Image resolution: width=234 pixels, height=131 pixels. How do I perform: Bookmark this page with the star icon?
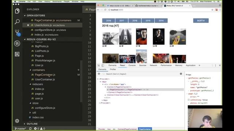pyautogui.click(x=212, y=10)
